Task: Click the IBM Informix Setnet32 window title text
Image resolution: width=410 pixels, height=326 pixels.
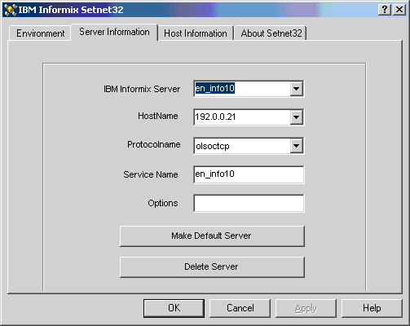Action: (71, 10)
